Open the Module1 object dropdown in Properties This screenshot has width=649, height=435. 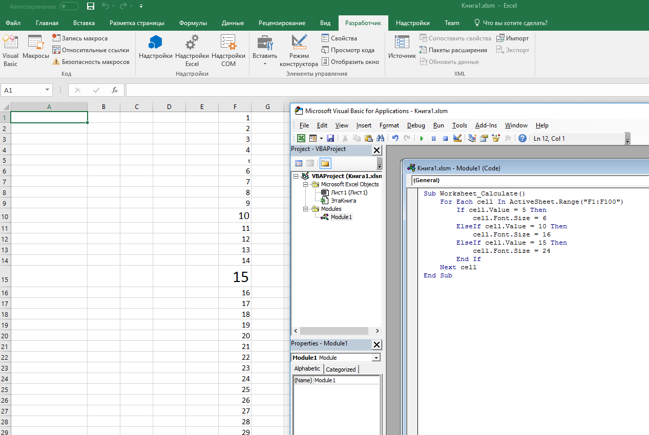click(376, 358)
